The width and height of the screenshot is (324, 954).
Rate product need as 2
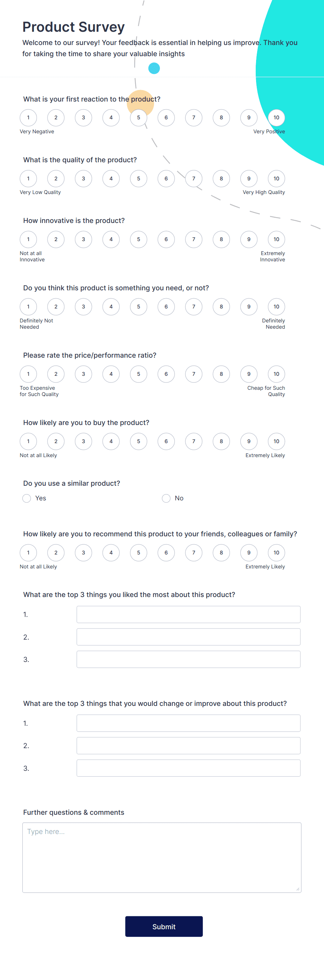click(x=56, y=307)
